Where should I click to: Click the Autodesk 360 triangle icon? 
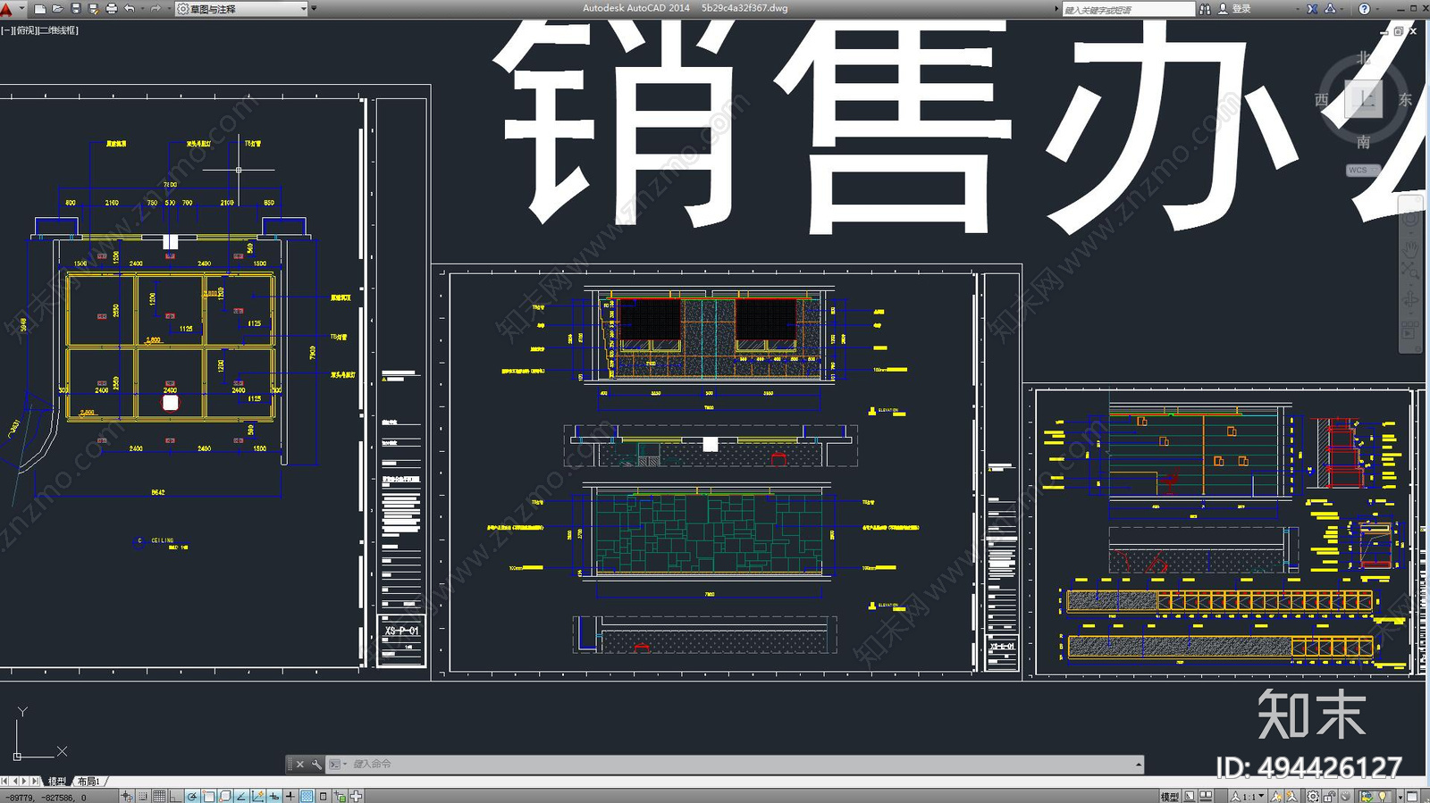(x=1330, y=9)
